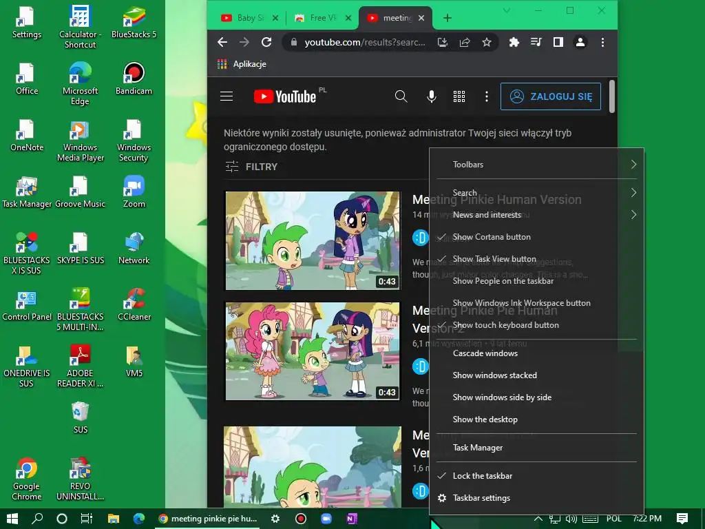Click the Control Panel desktop icon
705x529 pixels.
click(x=27, y=305)
